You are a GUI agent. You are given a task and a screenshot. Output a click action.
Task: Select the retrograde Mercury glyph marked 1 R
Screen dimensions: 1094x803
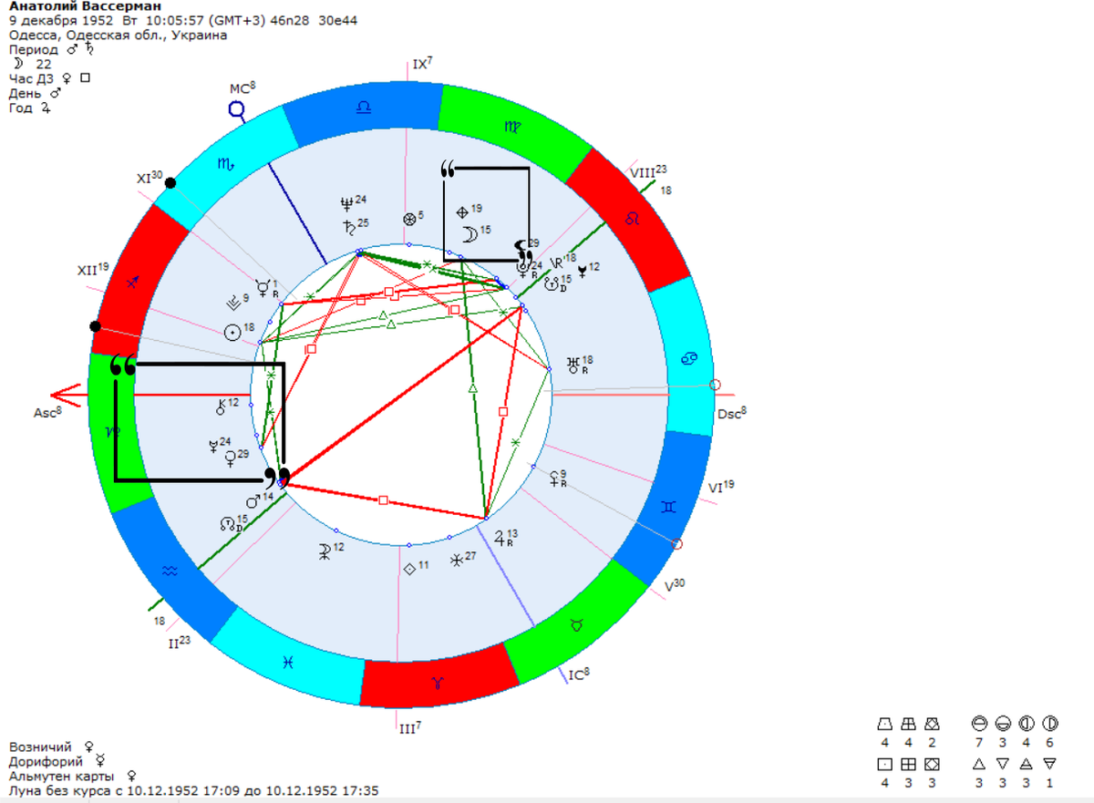click(x=263, y=289)
